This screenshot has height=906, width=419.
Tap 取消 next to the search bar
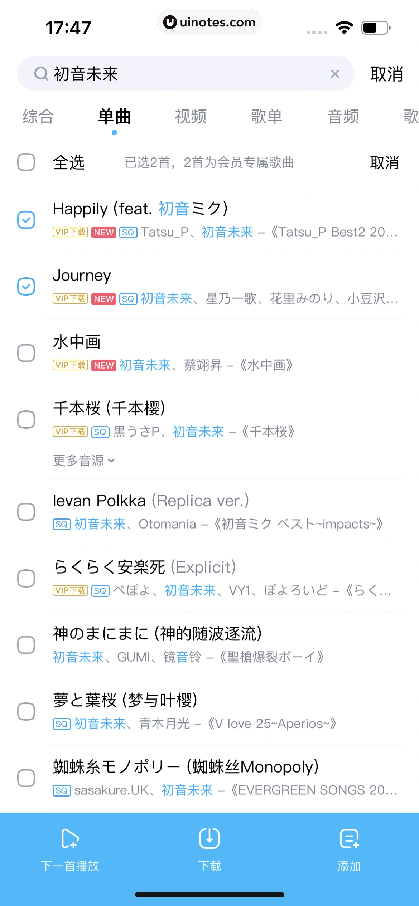click(x=386, y=74)
